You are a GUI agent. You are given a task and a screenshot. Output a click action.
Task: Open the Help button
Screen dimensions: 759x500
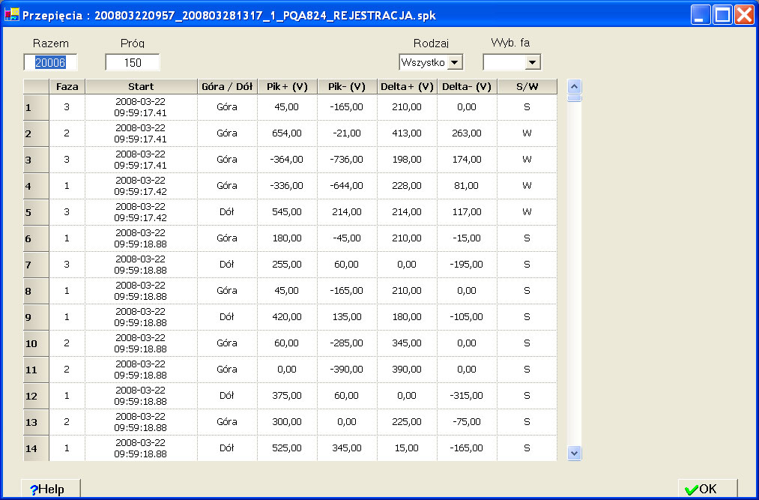(x=50, y=489)
